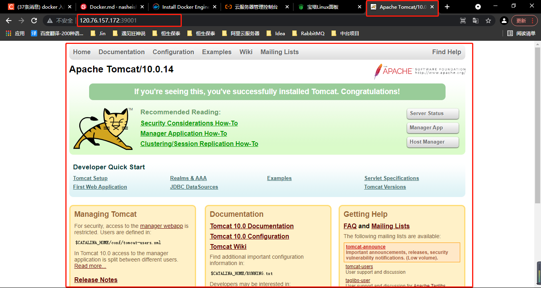Open the 中台项目 bookmark folder
541x288 pixels.
[345, 33]
